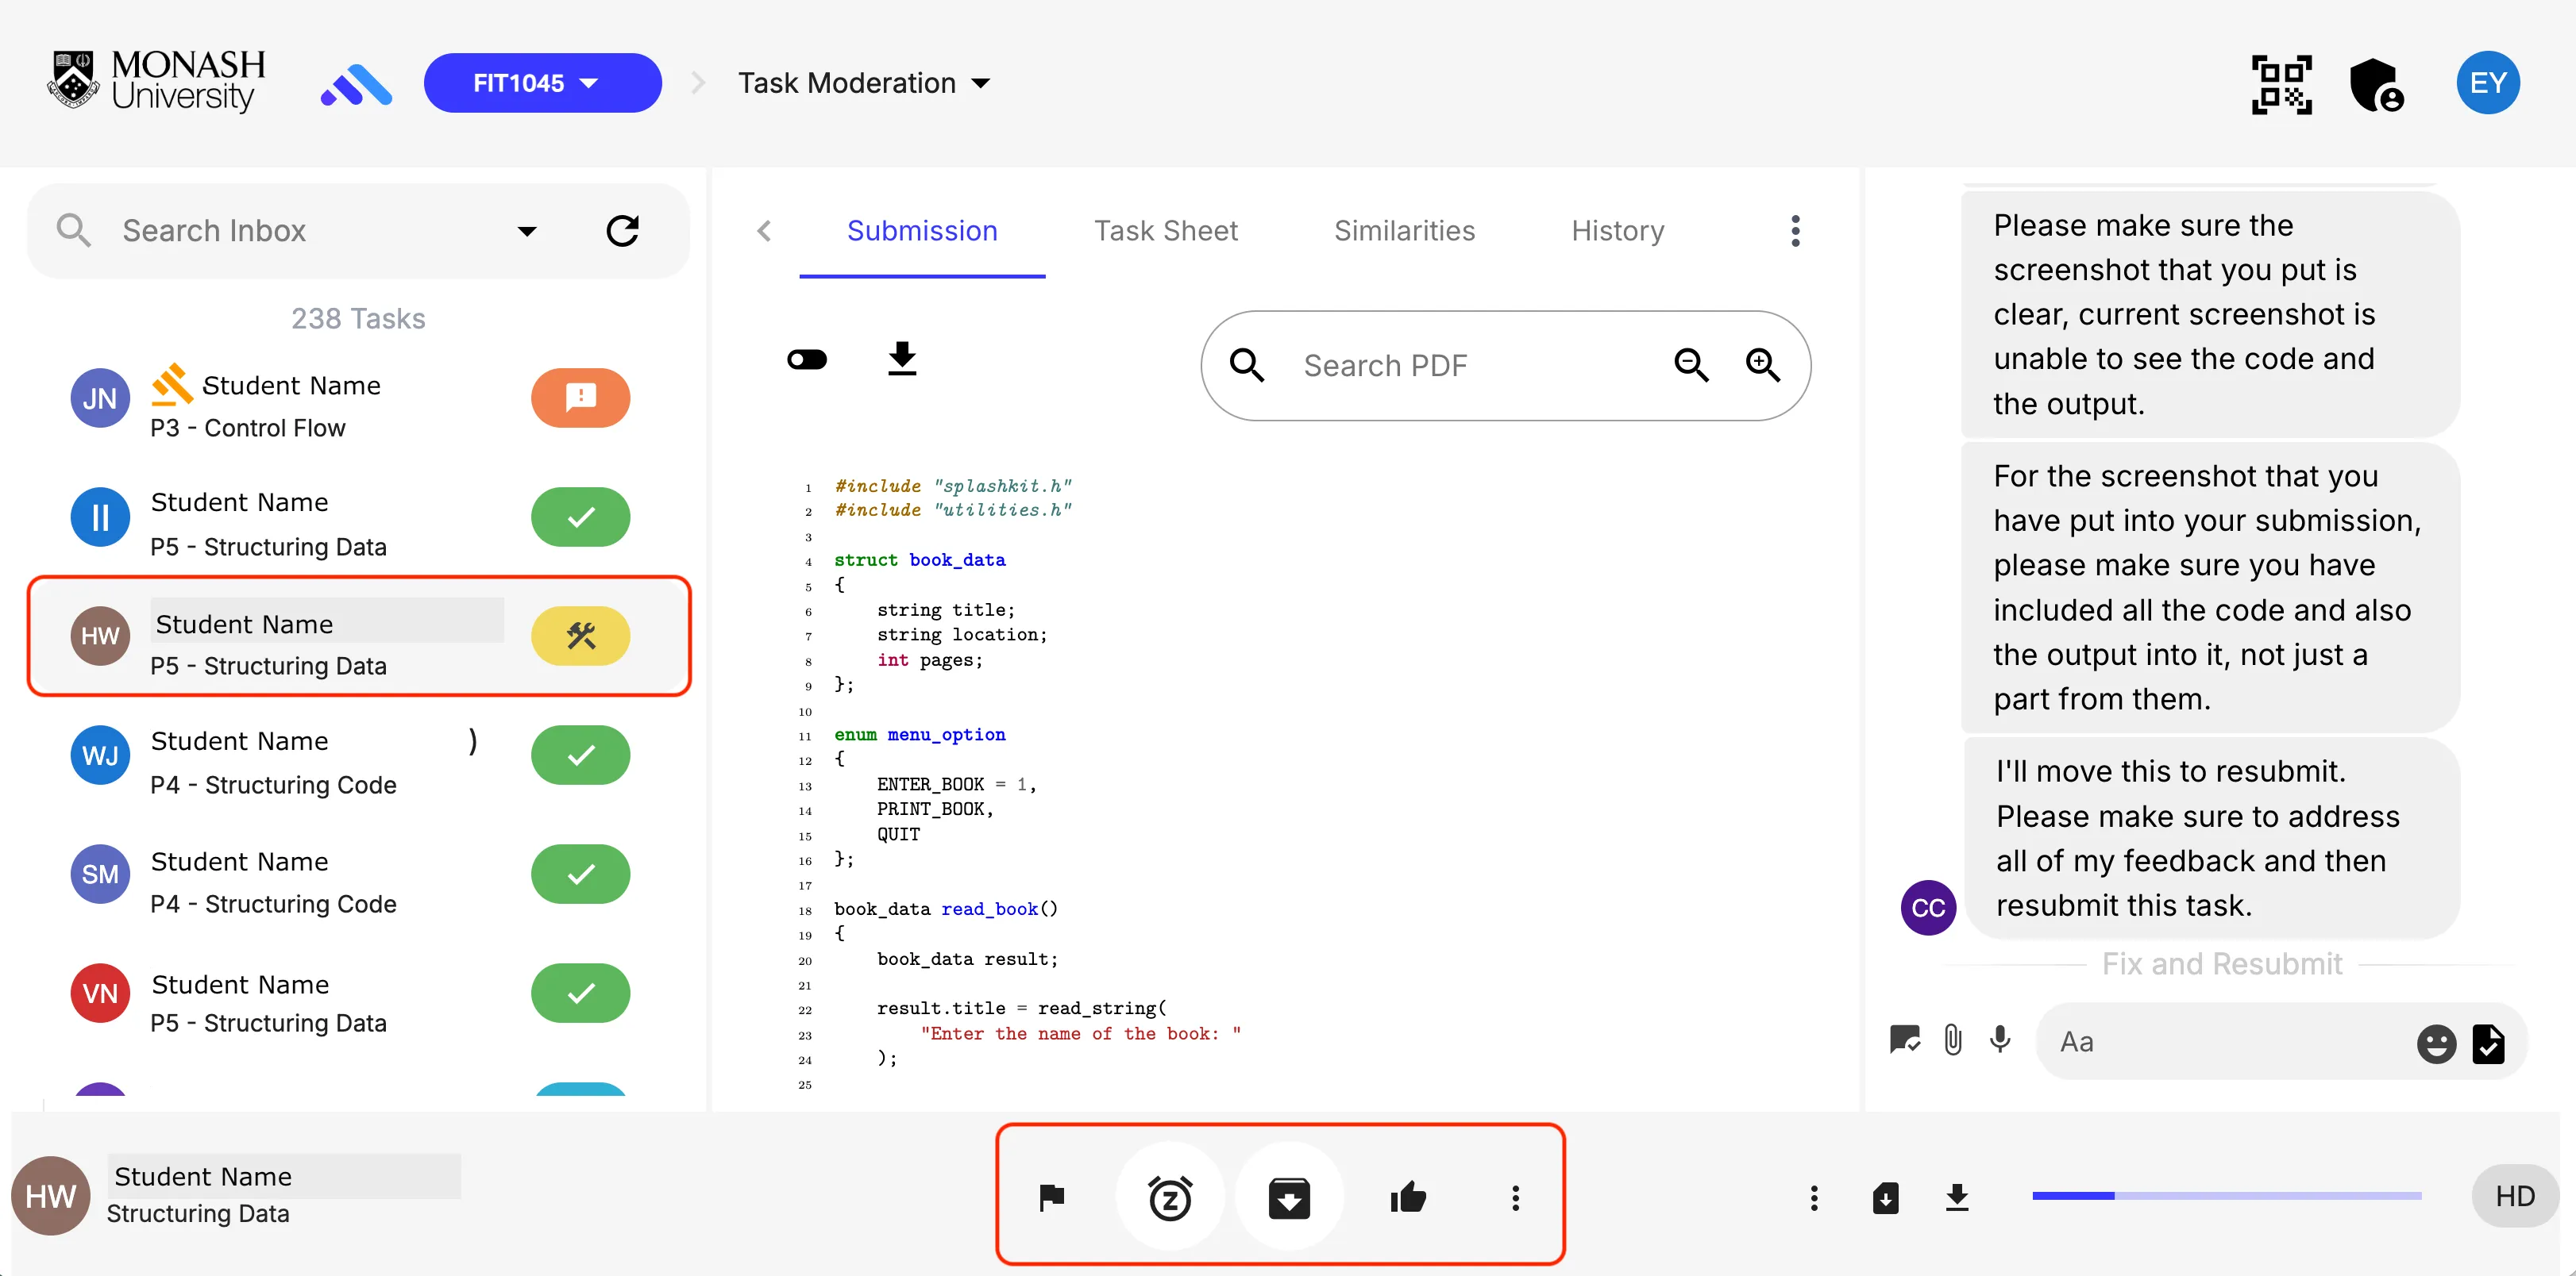Click the HD target grade badge

click(2514, 1197)
